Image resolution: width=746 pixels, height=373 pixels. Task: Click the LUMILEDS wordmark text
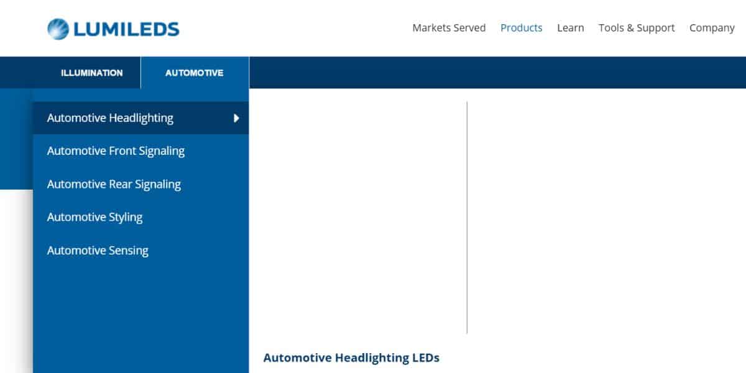[126, 29]
